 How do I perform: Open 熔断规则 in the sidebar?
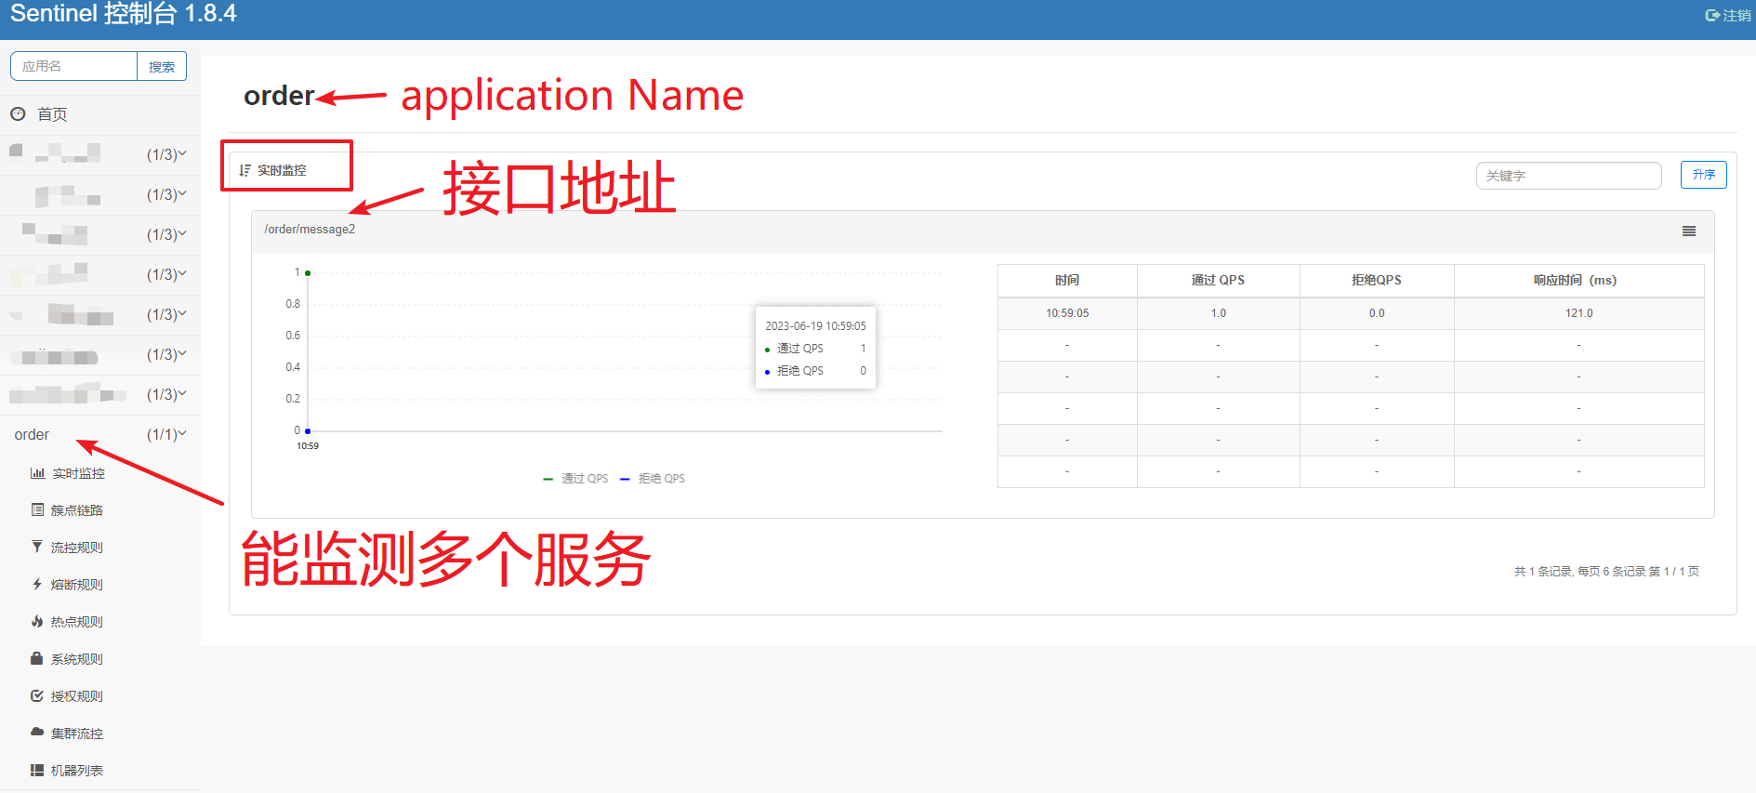coord(76,585)
